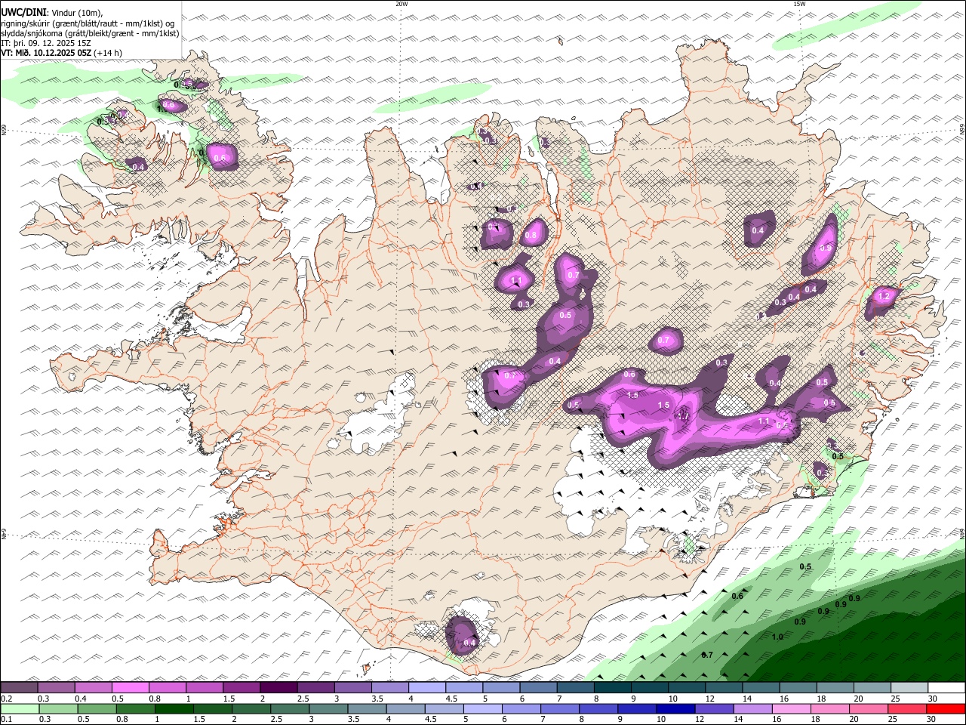The image size is (966, 725).
Task: Select upper scale swatch between 0.4 and 0.5
Action: click(x=93, y=688)
